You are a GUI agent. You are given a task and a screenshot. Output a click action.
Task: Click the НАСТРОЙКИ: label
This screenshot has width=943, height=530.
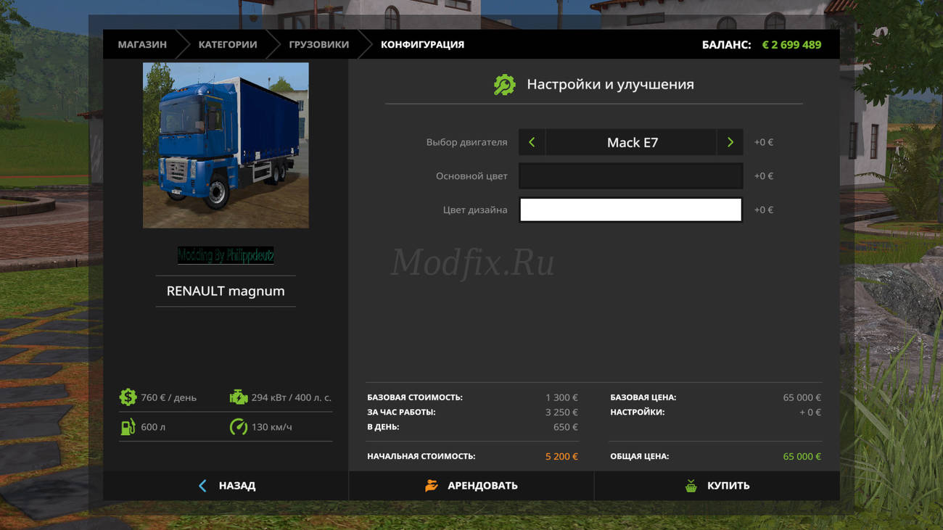637,412
